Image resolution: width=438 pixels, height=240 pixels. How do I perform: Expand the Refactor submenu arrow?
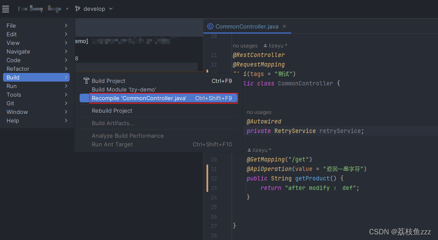point(66,69)
